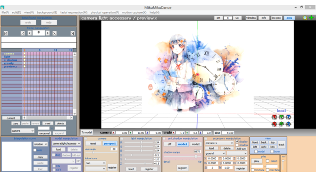Click the axis toggle button in viewport header

[289, 18]
